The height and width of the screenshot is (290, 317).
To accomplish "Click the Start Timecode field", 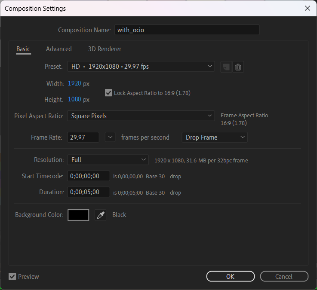I will [89, 176].
